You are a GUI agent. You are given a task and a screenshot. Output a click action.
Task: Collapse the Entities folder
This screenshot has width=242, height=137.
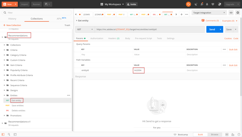click(4, 95)
